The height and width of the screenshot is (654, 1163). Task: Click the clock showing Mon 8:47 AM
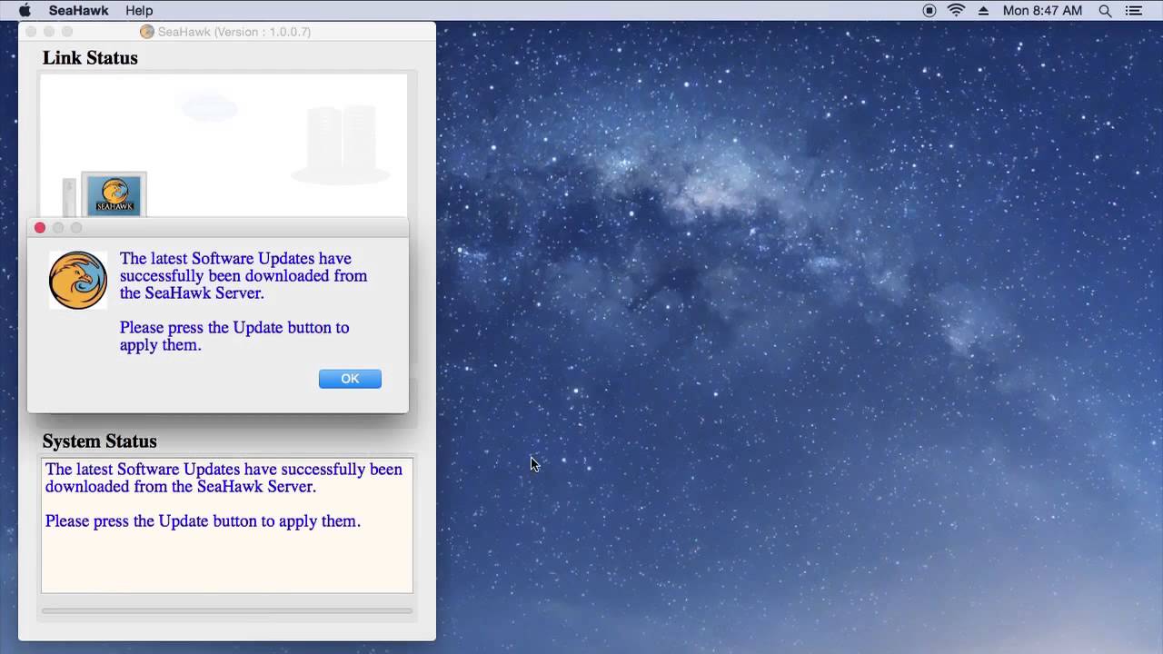click(1042, 11)
